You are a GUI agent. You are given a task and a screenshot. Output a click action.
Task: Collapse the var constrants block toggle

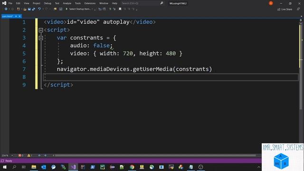point(41,38)
